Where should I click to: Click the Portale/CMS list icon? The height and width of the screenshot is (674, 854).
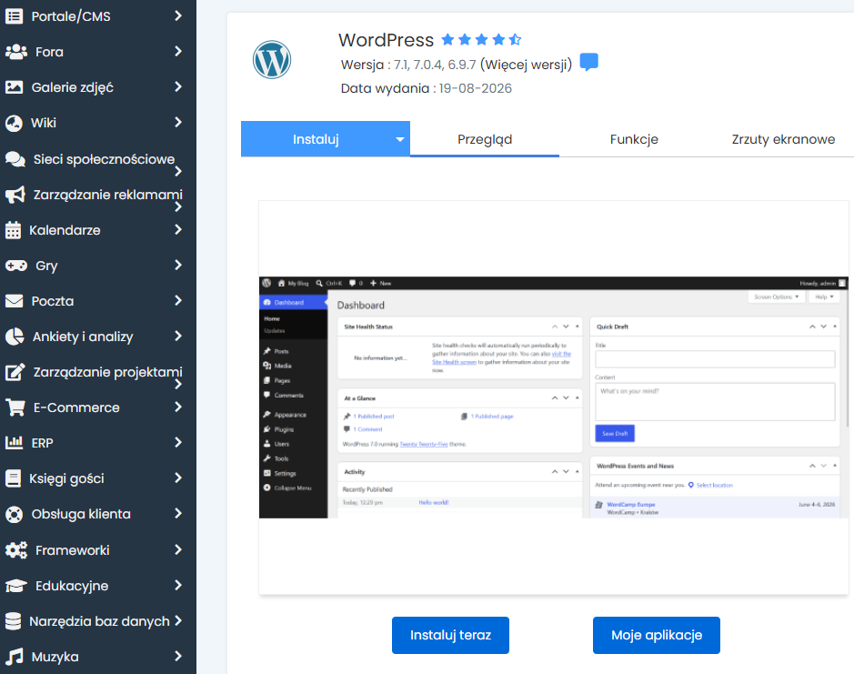click(14, 16)
